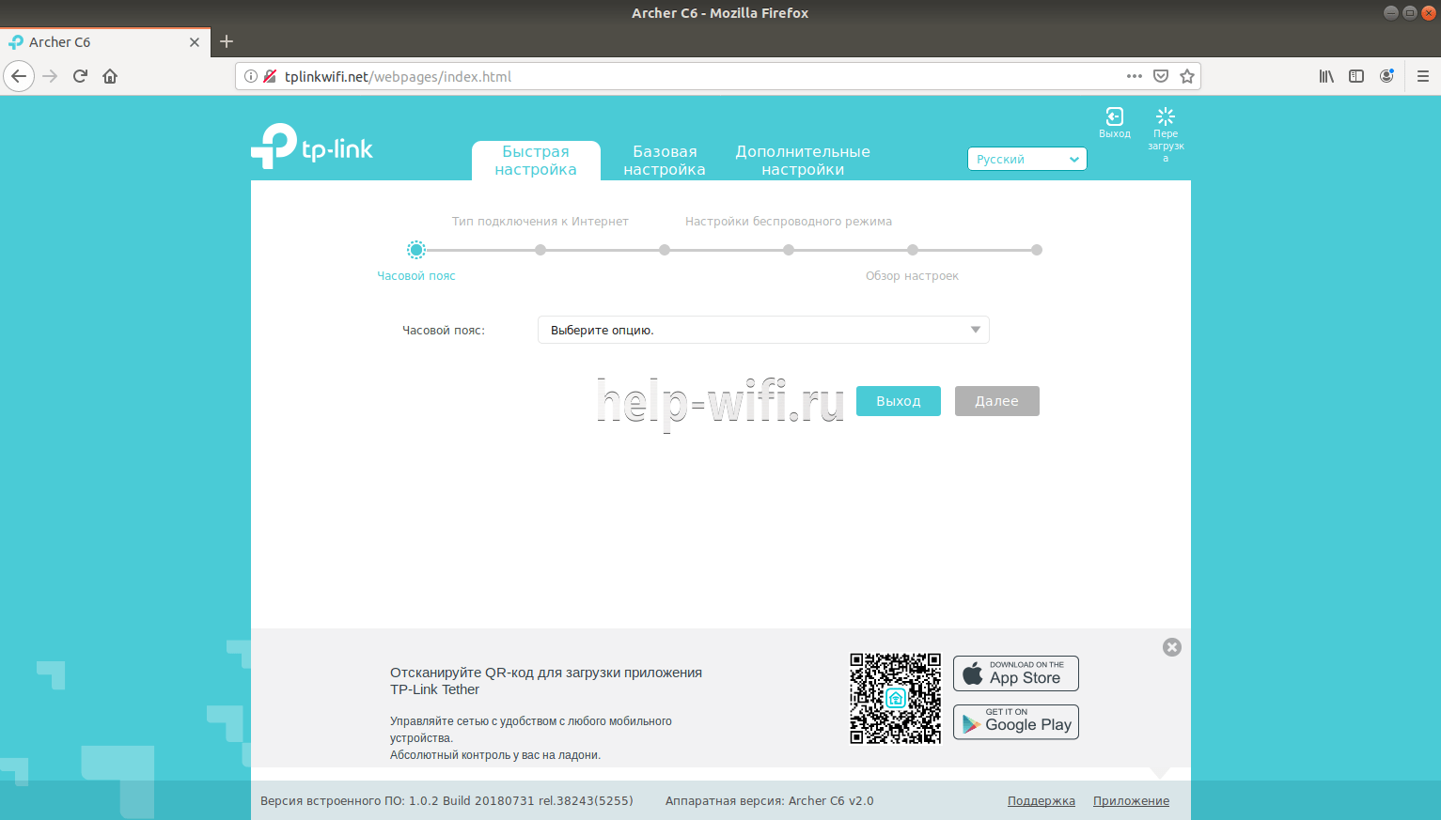This screenshot has height=820, width=1441.
Task: Click the insecure connection padlock icon
Action: tap(270, 76)
